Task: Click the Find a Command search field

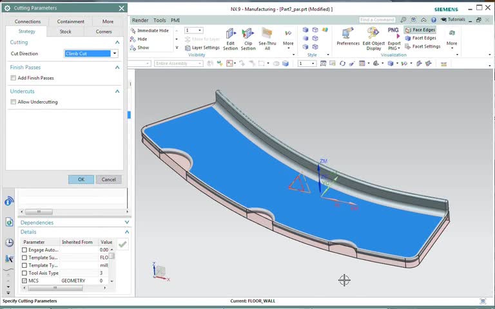Action: tap(376, 20)
